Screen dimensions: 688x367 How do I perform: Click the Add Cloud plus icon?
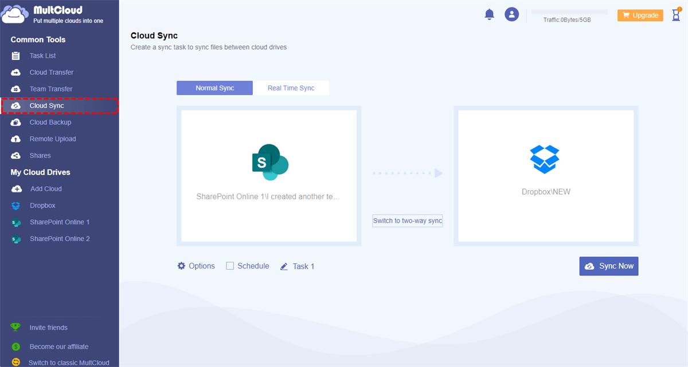tap(16, 189)
